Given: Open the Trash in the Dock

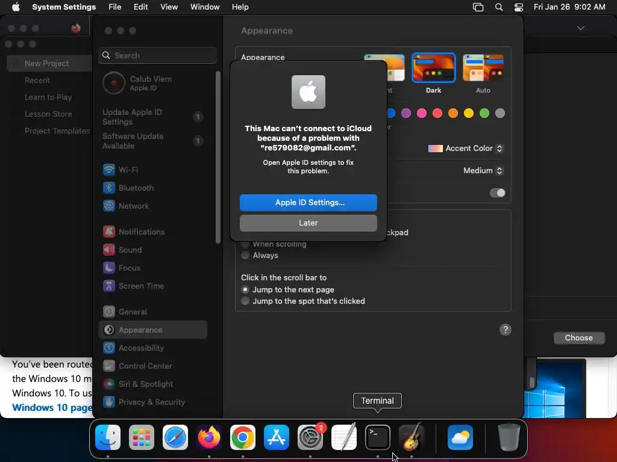Looking at the screenshot, I should [x=509, y=437].
